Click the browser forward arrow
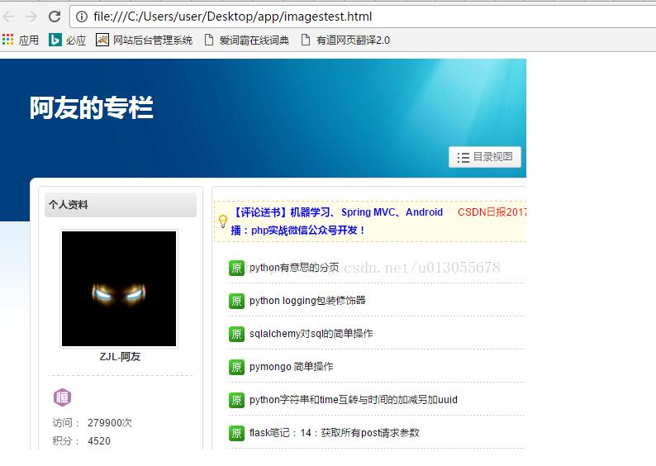 click(31, 17)
